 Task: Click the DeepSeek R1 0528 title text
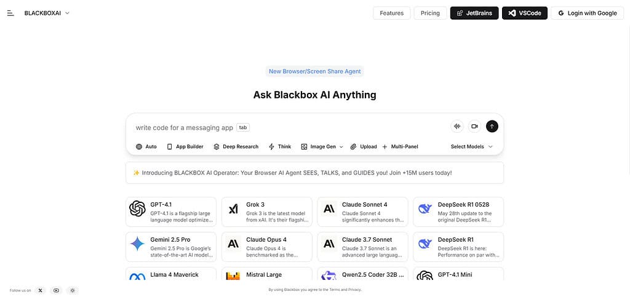[464, 205]
